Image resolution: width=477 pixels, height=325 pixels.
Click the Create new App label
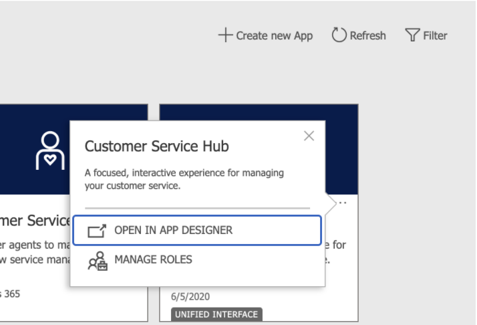tap(275, 35)
